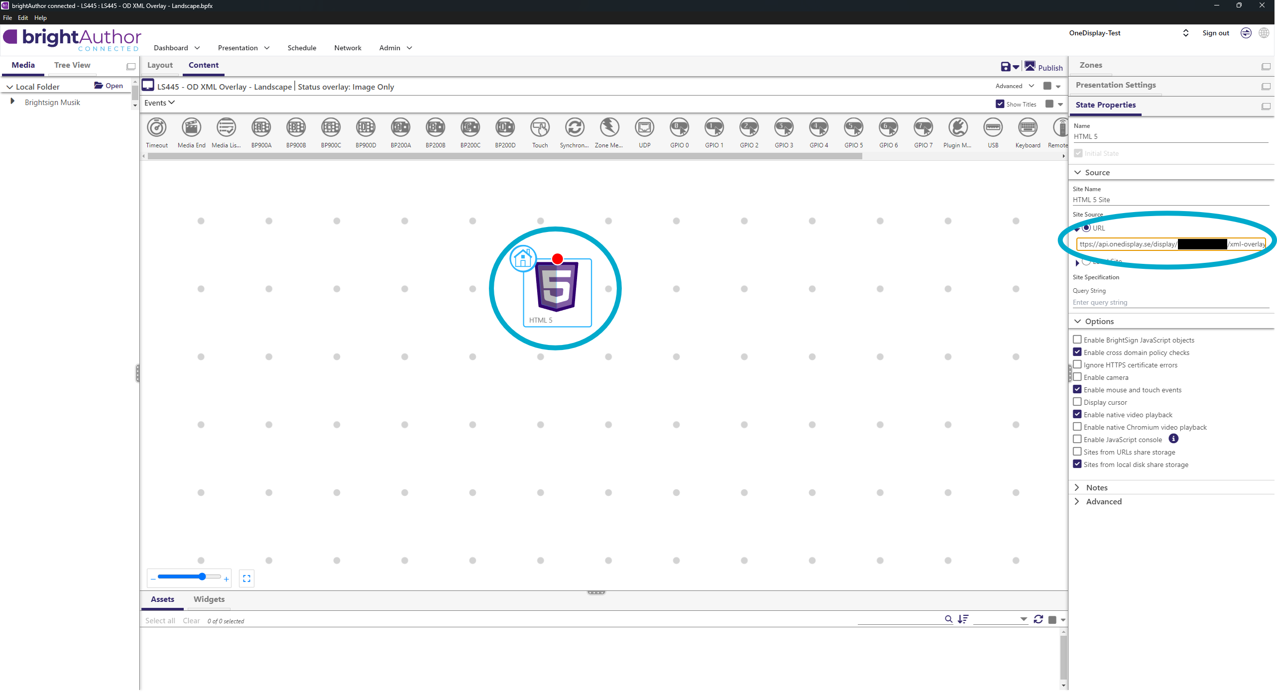The width and height of the screenshot is (1277, 693).
Task: Click the Touch event icon
Action: [x=540, y=128]
